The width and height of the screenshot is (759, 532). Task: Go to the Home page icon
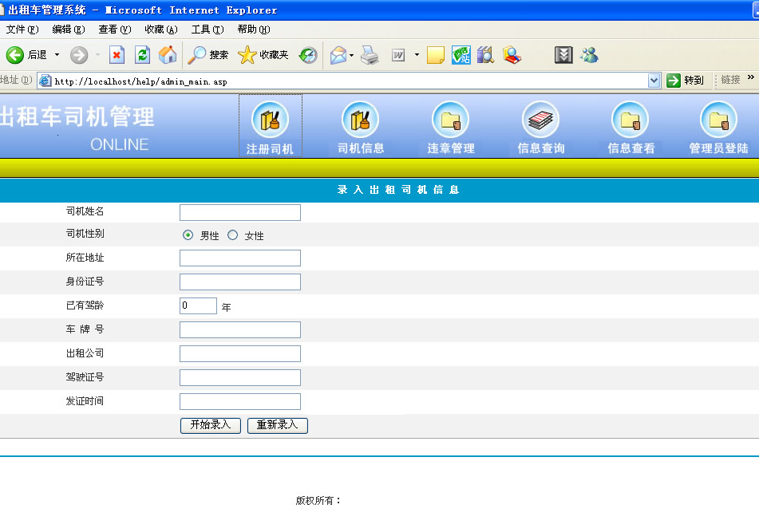click(x=168, y=55)
